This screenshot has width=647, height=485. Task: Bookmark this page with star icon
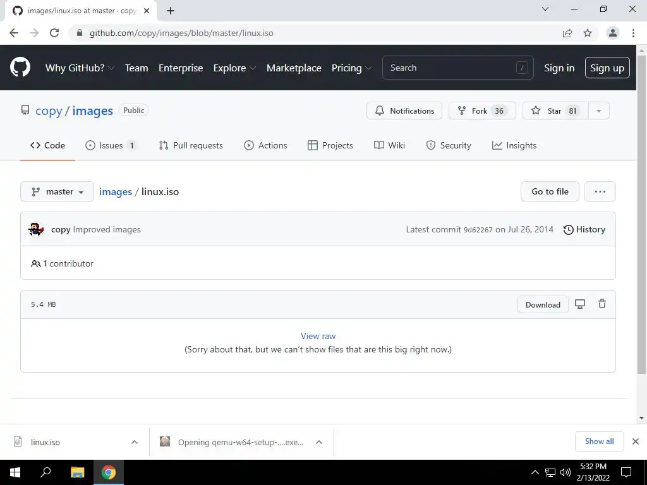588,33
